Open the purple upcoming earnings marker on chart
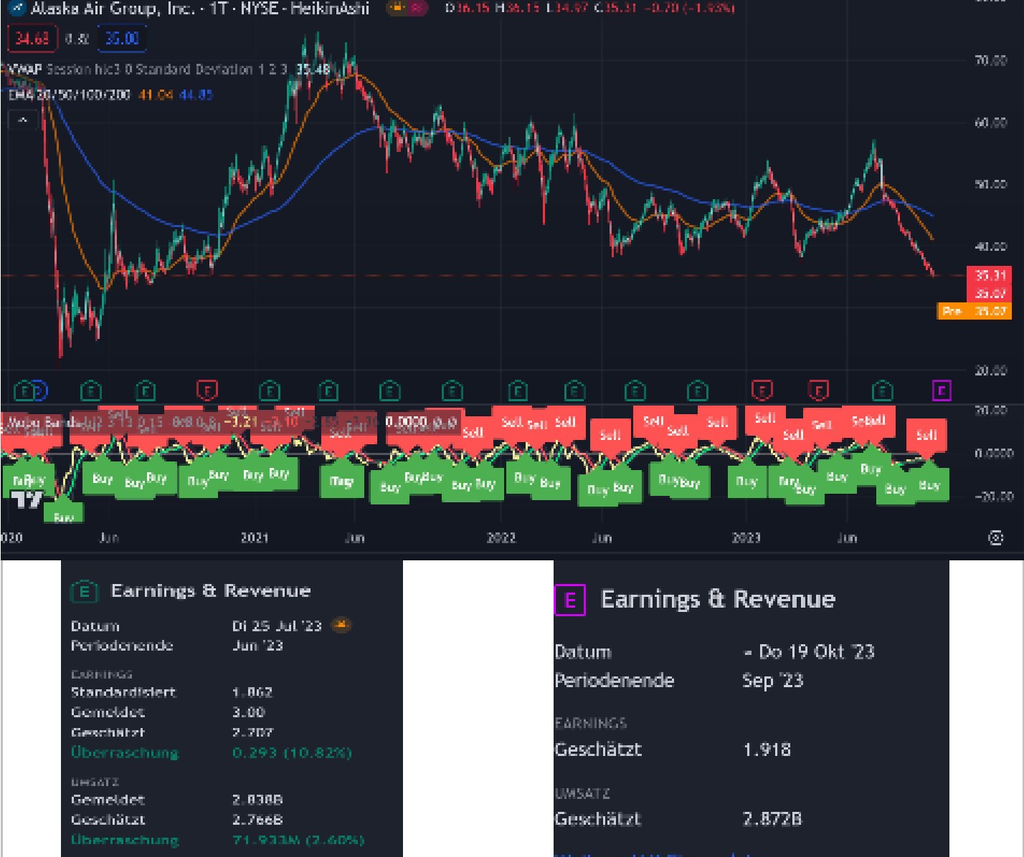 (x=942, y=391)
